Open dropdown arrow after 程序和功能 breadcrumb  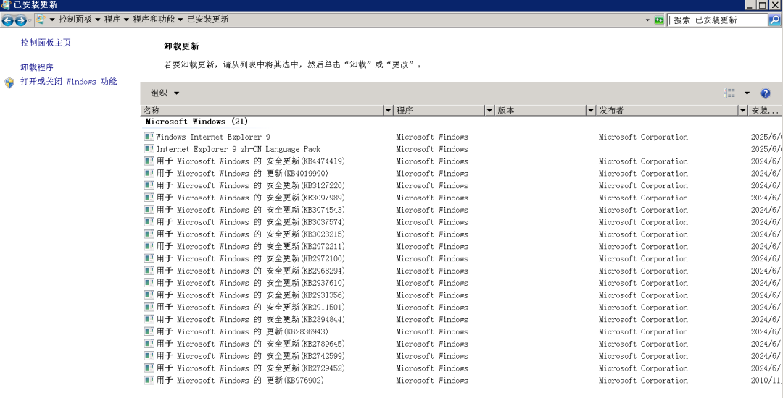181,20
